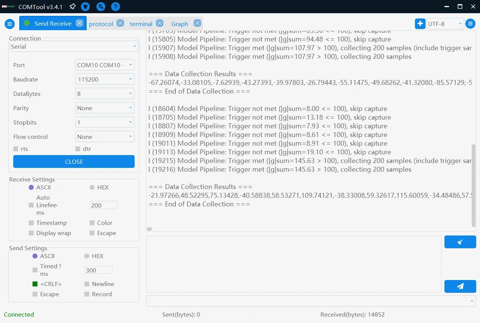Screen dimensions: 480x323
Task: Open the UTF-8 encoding dropdown
Action: tap(445, 24)
